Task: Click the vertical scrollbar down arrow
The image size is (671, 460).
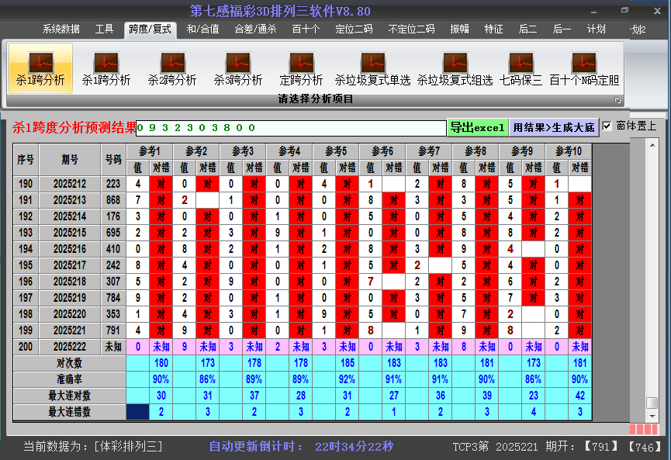Action: coord(652,416)
